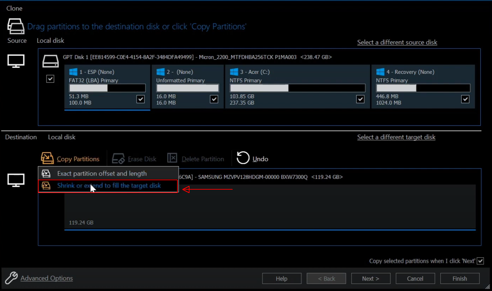Click the Recovery partition usage bar
The height and width of the screenshot is (291, 492).
click(423, 88)
